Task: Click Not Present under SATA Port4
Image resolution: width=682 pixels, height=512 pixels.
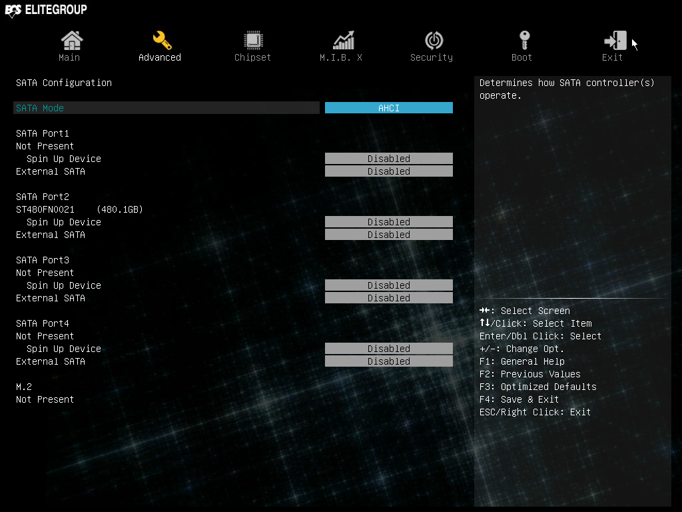Action: click(x=45, y=336)
